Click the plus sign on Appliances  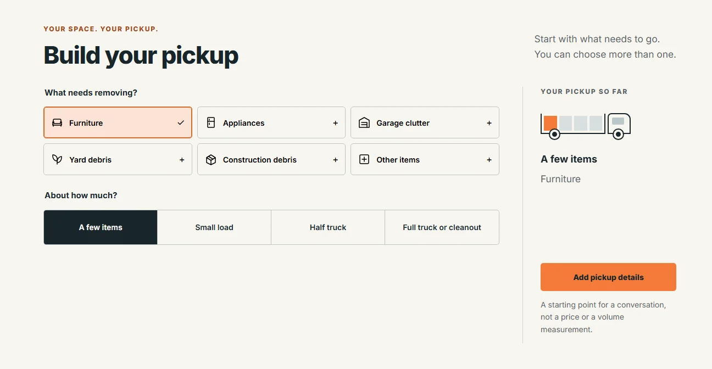click(x=335, y=123)
